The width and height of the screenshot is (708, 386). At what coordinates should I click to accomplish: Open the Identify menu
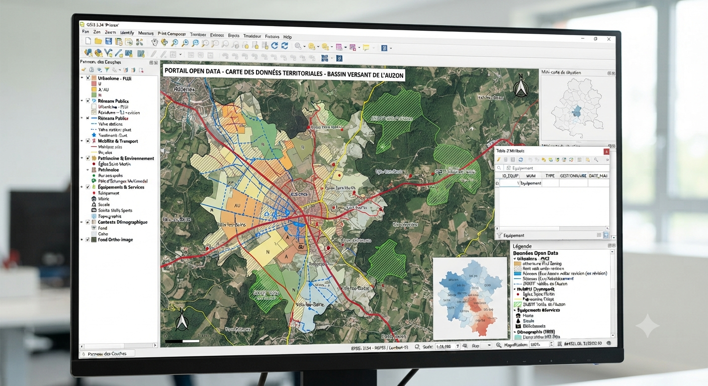(x=127, y=33)
